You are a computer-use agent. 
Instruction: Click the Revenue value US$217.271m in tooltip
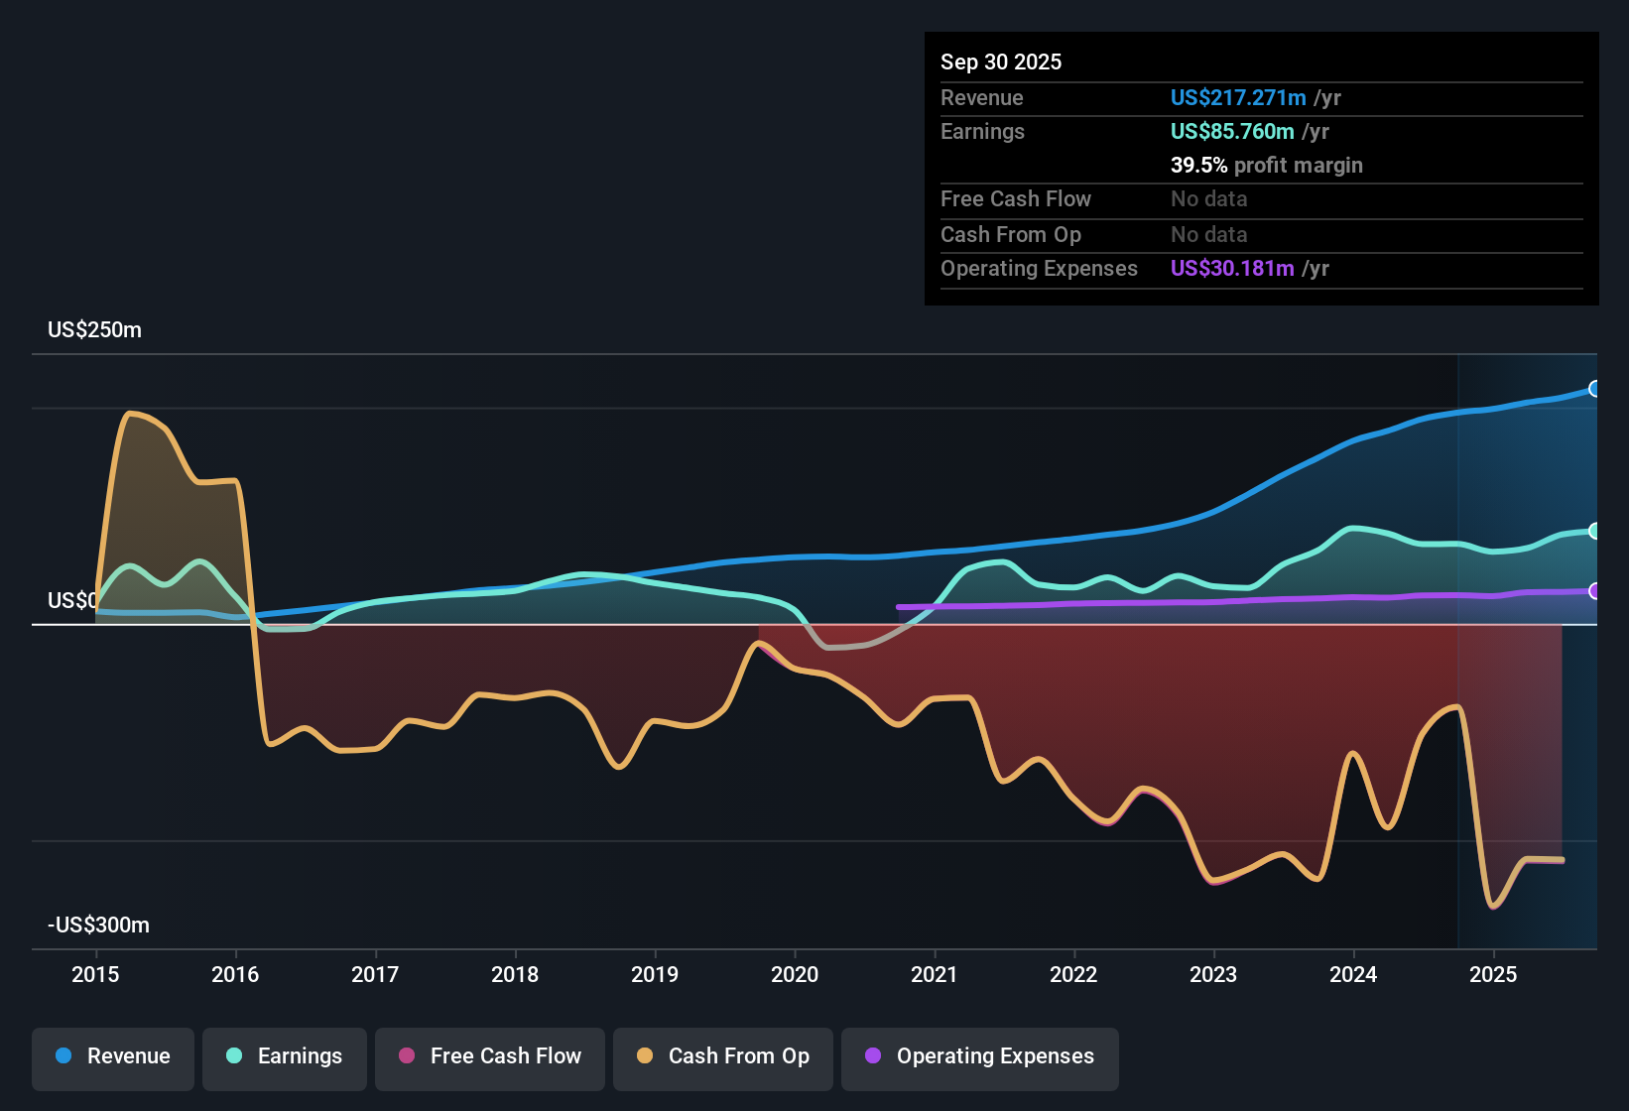click(x=1237, y=98)
